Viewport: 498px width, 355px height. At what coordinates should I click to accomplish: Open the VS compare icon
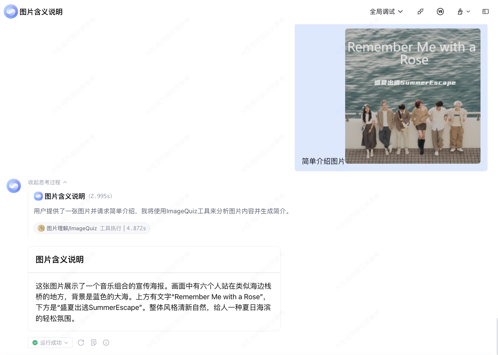(x=440, y=12)
